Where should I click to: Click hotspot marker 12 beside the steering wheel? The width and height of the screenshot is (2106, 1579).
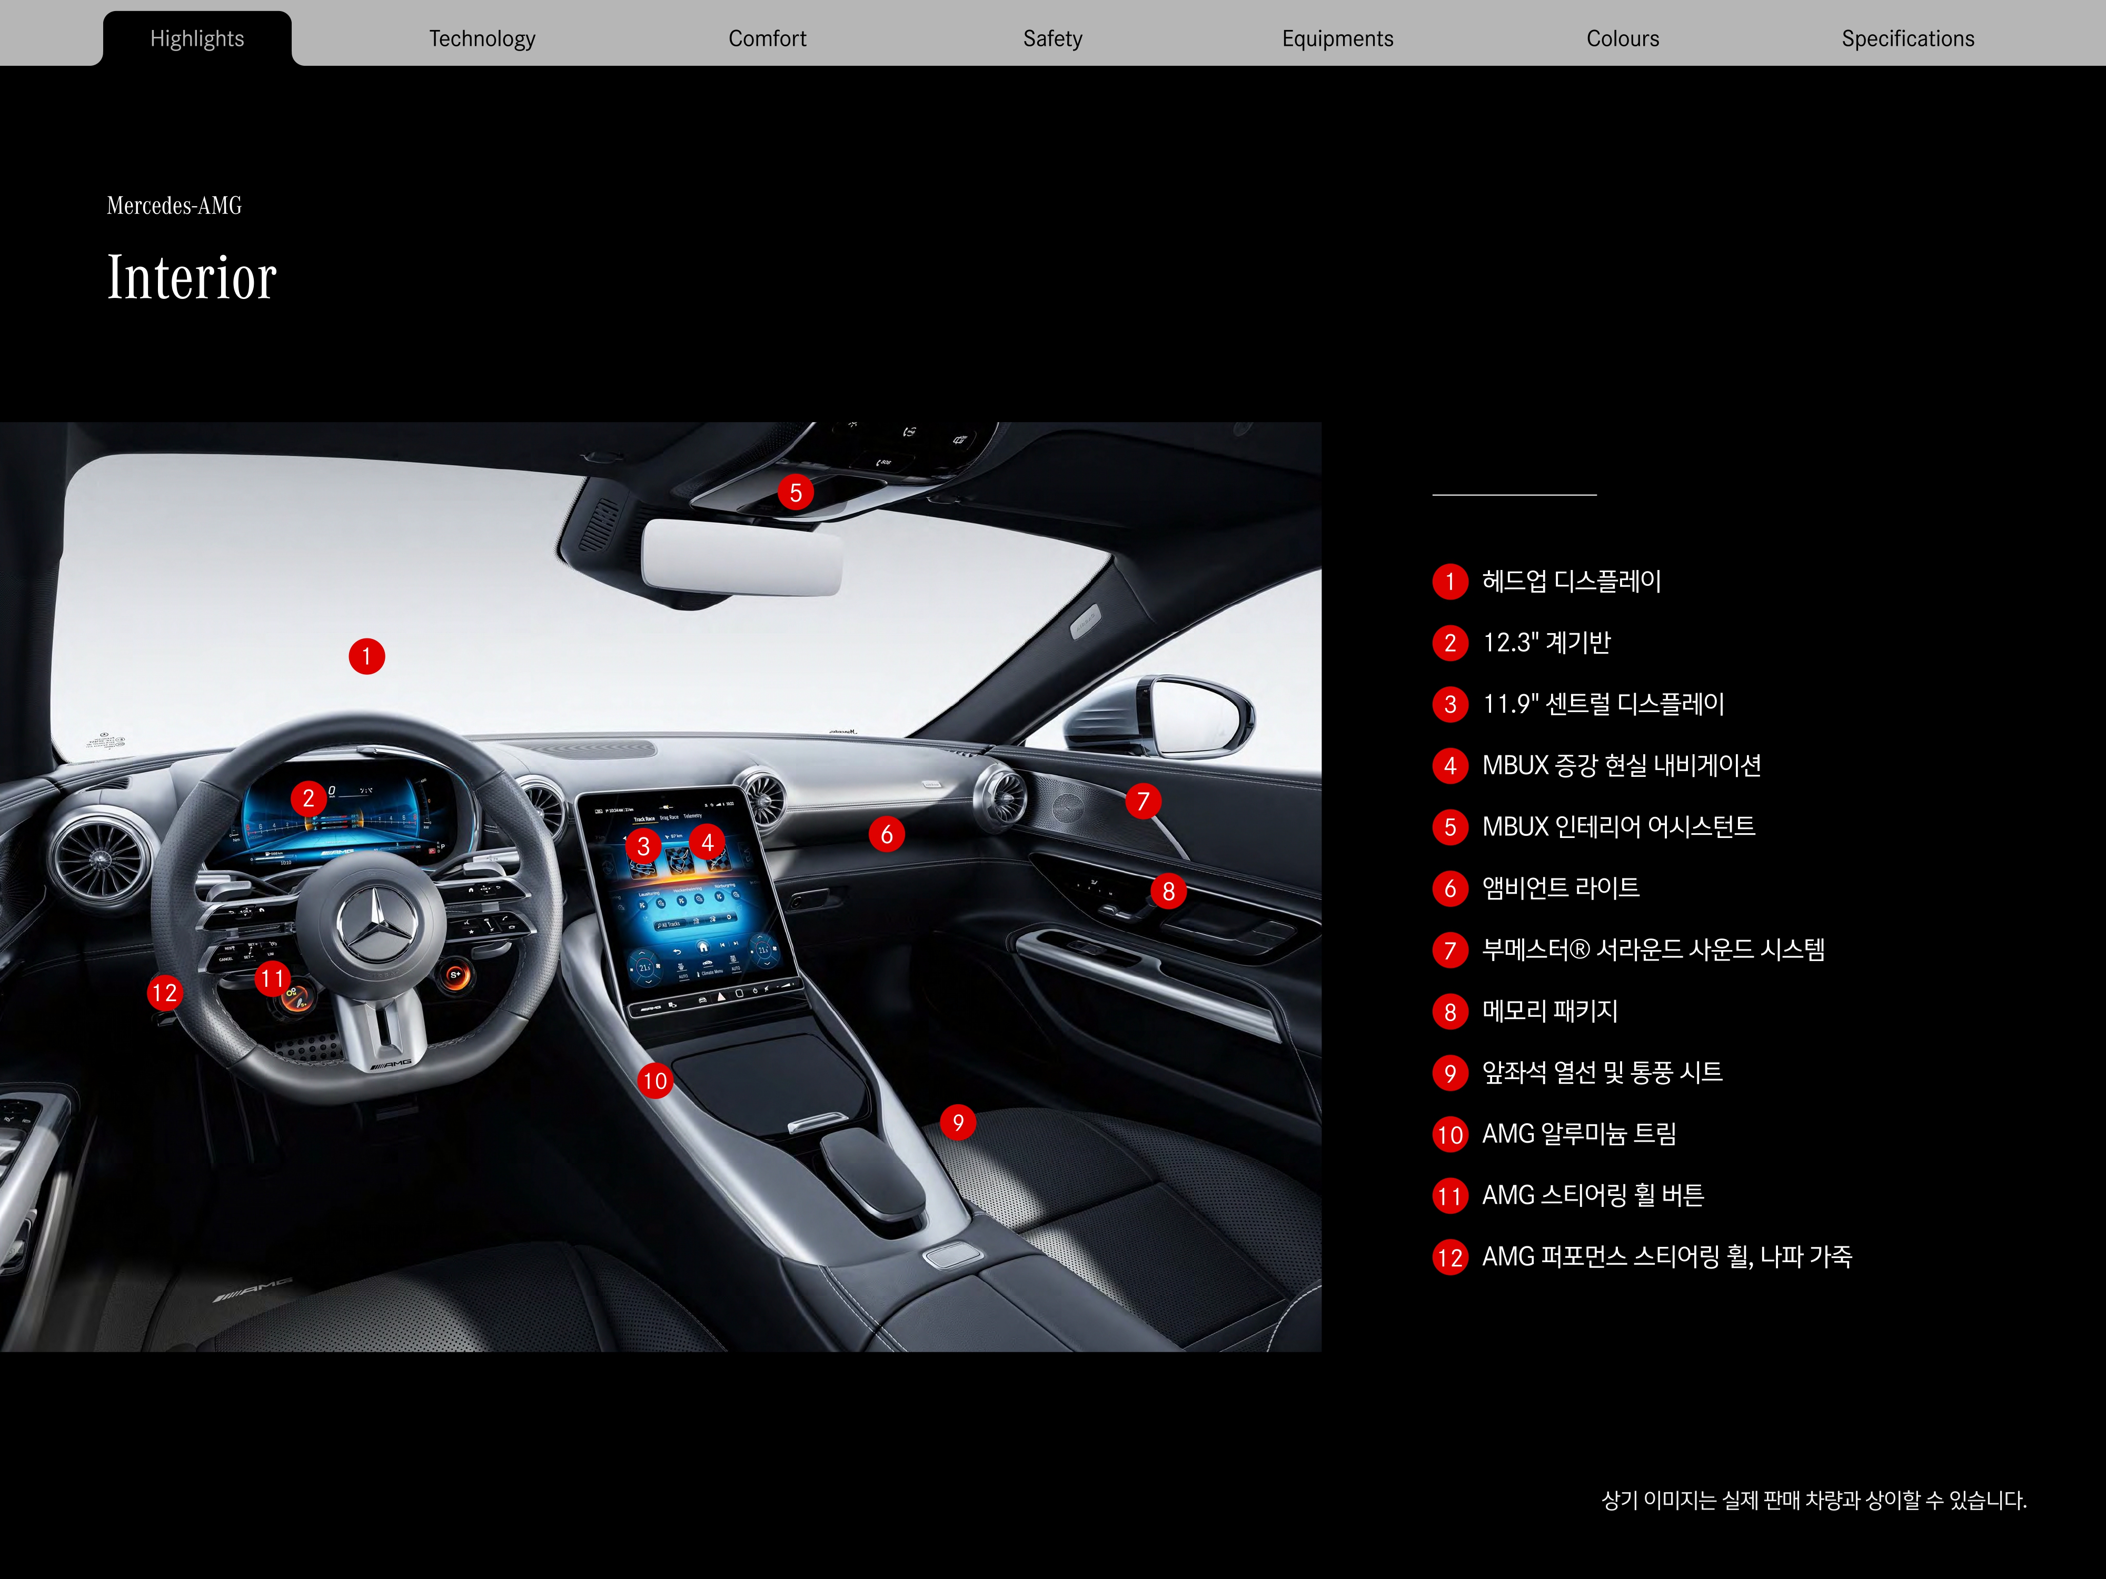(165, 993)
